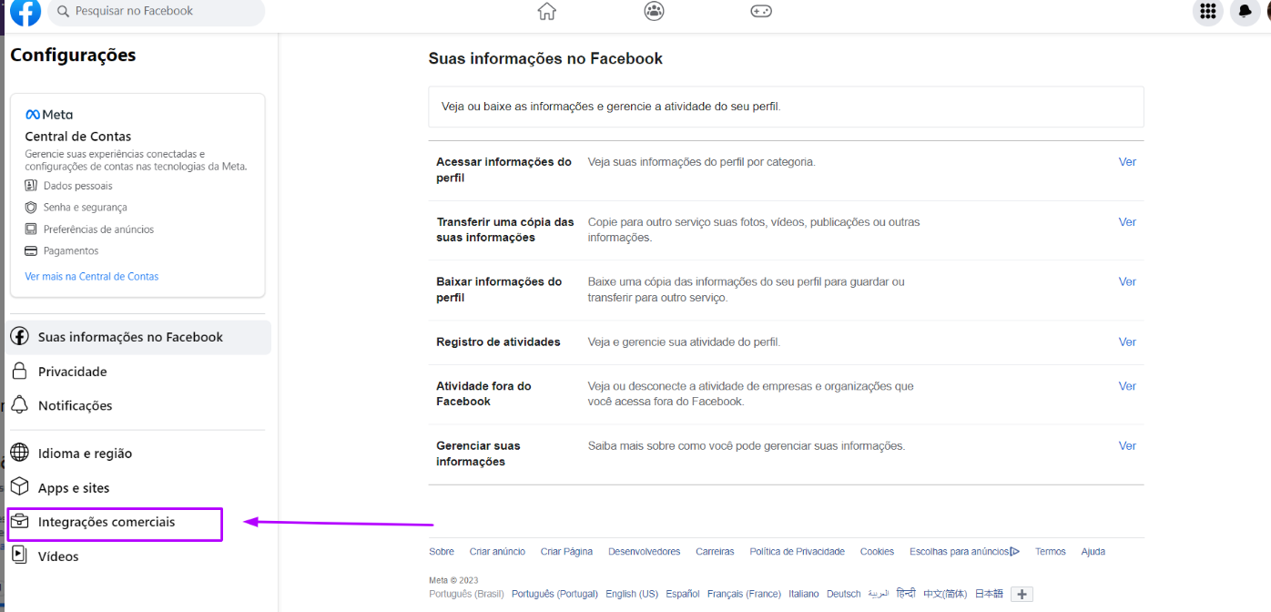The height and width of the screenshot is (612, 1271).
Task: Click the Desenvolvedores footer link
Action: pyautogui.click(x=645, y=551)
